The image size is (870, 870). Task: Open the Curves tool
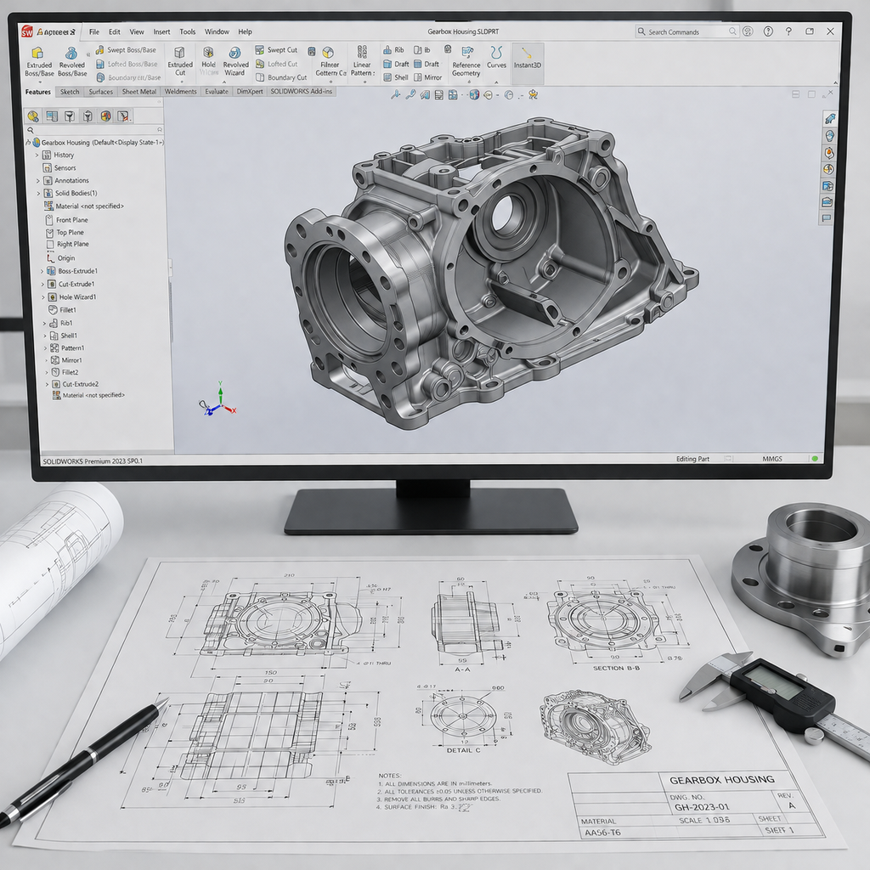496,58
